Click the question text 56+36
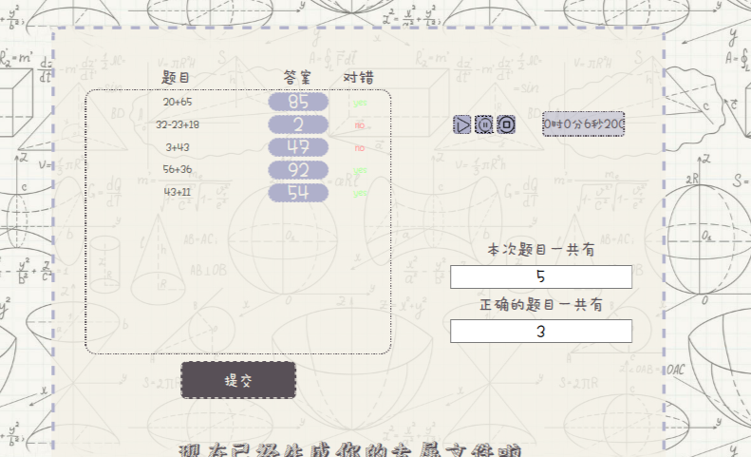This screenshot has height=457, width=751. pos(178,169)
